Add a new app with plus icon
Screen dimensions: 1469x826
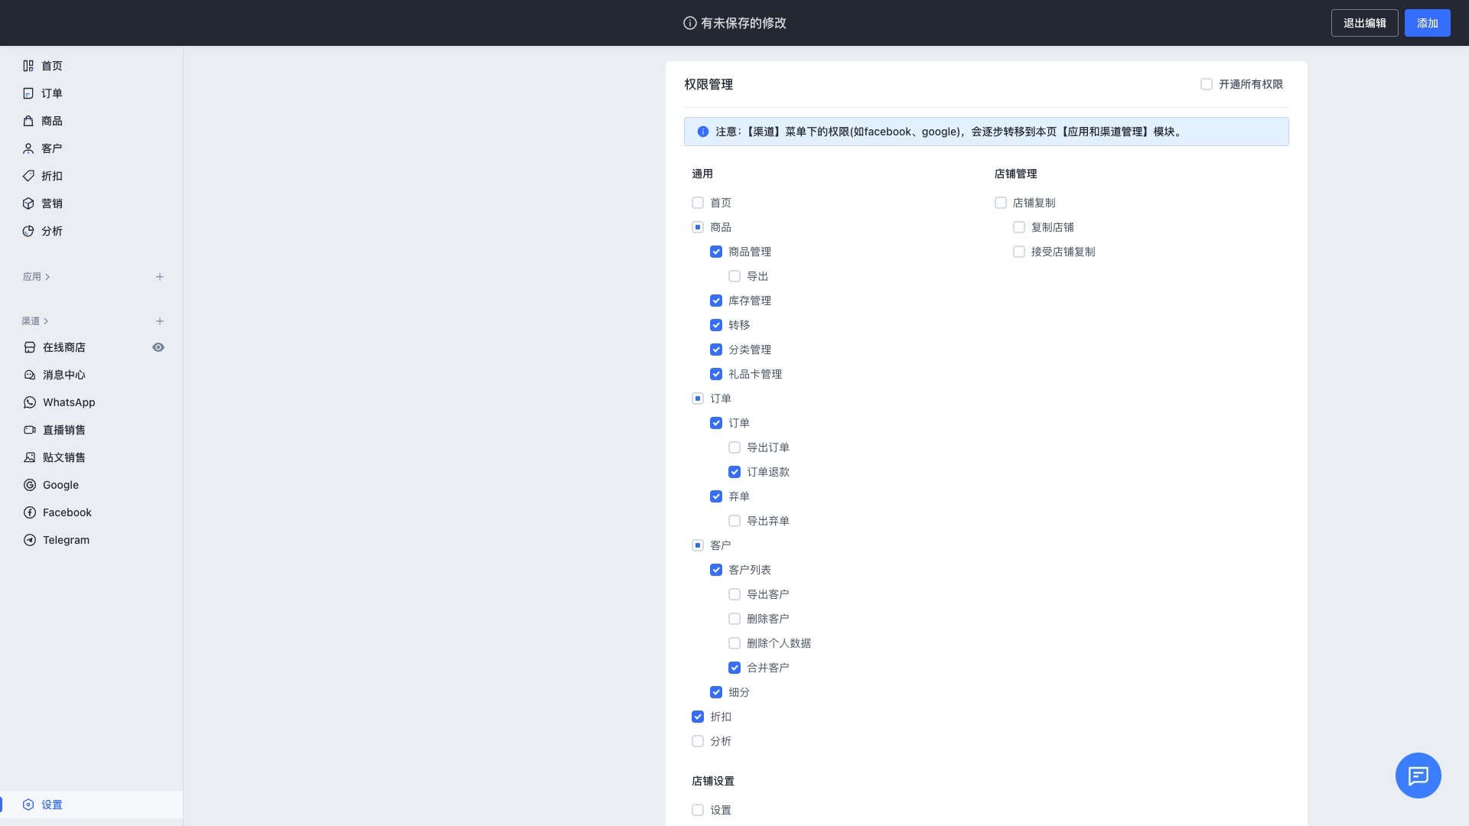(160, 277)
